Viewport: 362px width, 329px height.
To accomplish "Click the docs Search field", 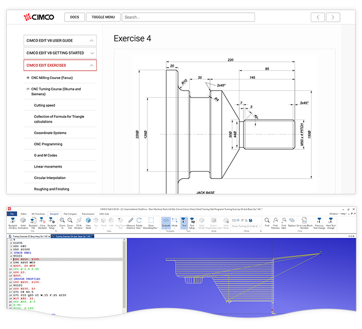I will [188, 17].
